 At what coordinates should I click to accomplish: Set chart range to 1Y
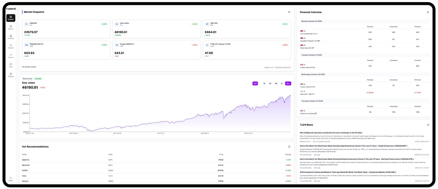282,84
